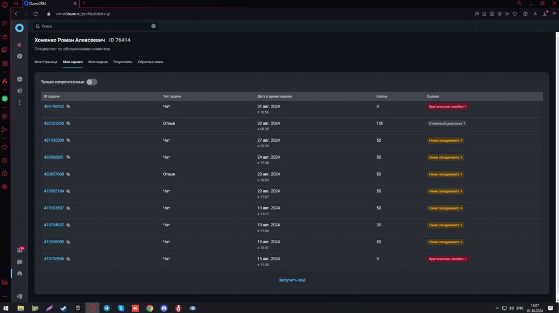Open Twitch in the Opera sidebar

tap(4, 50)
